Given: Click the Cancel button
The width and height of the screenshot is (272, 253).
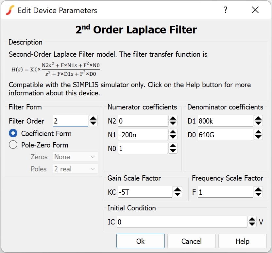Looking at the screenshot, I should point(192,241).
